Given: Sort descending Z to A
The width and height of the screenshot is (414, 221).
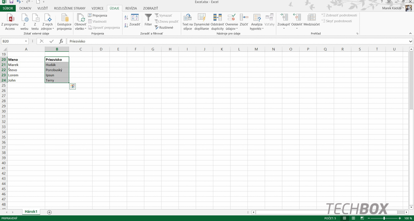Looking at the screenshot, I should coord(126,25).
